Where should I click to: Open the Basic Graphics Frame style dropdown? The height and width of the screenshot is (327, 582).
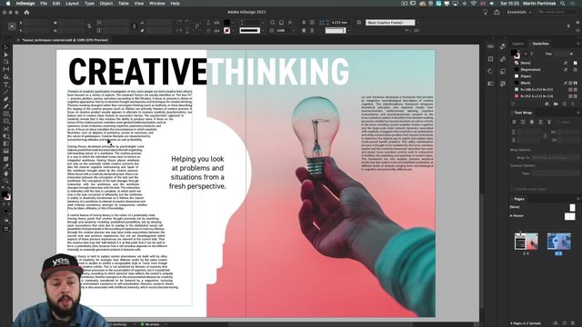click(x=391, y=23)
